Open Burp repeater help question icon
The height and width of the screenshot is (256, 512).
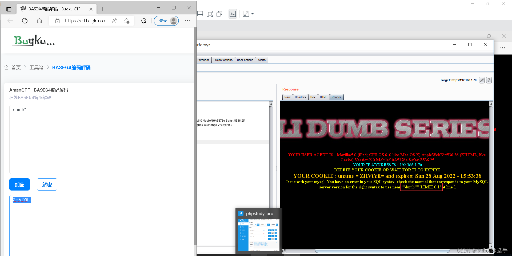(489, 80)
